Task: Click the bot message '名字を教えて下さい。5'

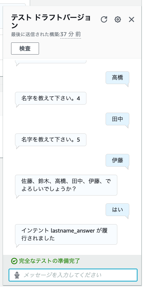Action: pos(51,140)
